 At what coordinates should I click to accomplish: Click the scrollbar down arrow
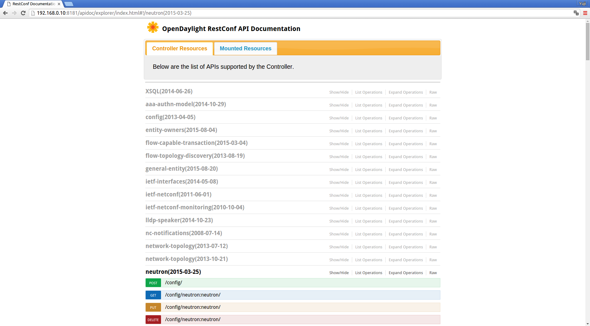[588, 324]
